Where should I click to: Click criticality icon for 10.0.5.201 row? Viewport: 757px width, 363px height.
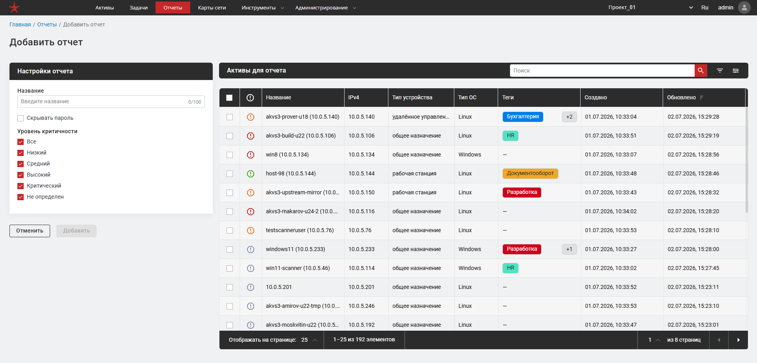(x=251, y=287)
